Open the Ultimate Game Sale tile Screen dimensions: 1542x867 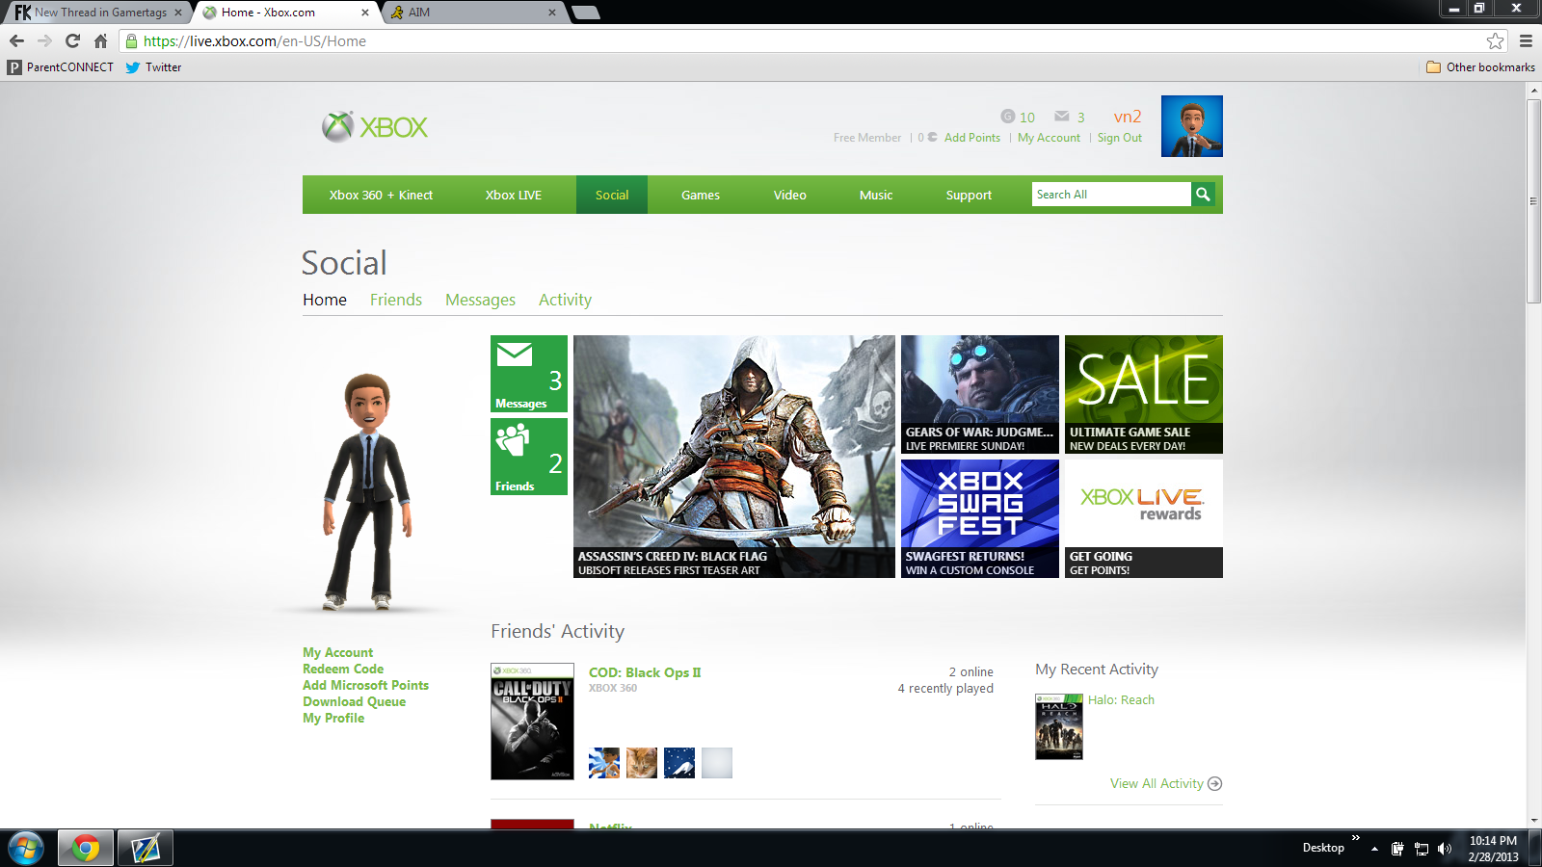point(1144,394)
